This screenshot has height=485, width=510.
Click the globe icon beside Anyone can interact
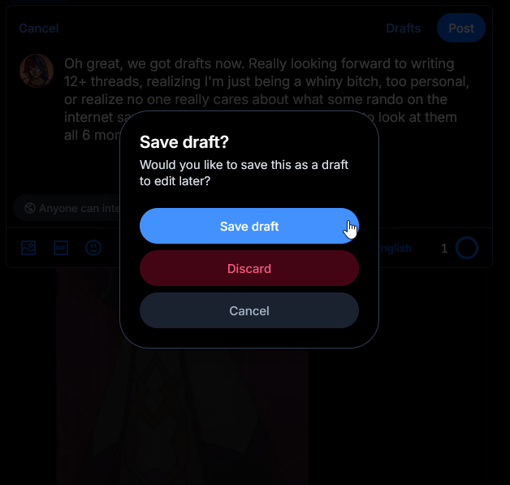click(x=30, y=208)
